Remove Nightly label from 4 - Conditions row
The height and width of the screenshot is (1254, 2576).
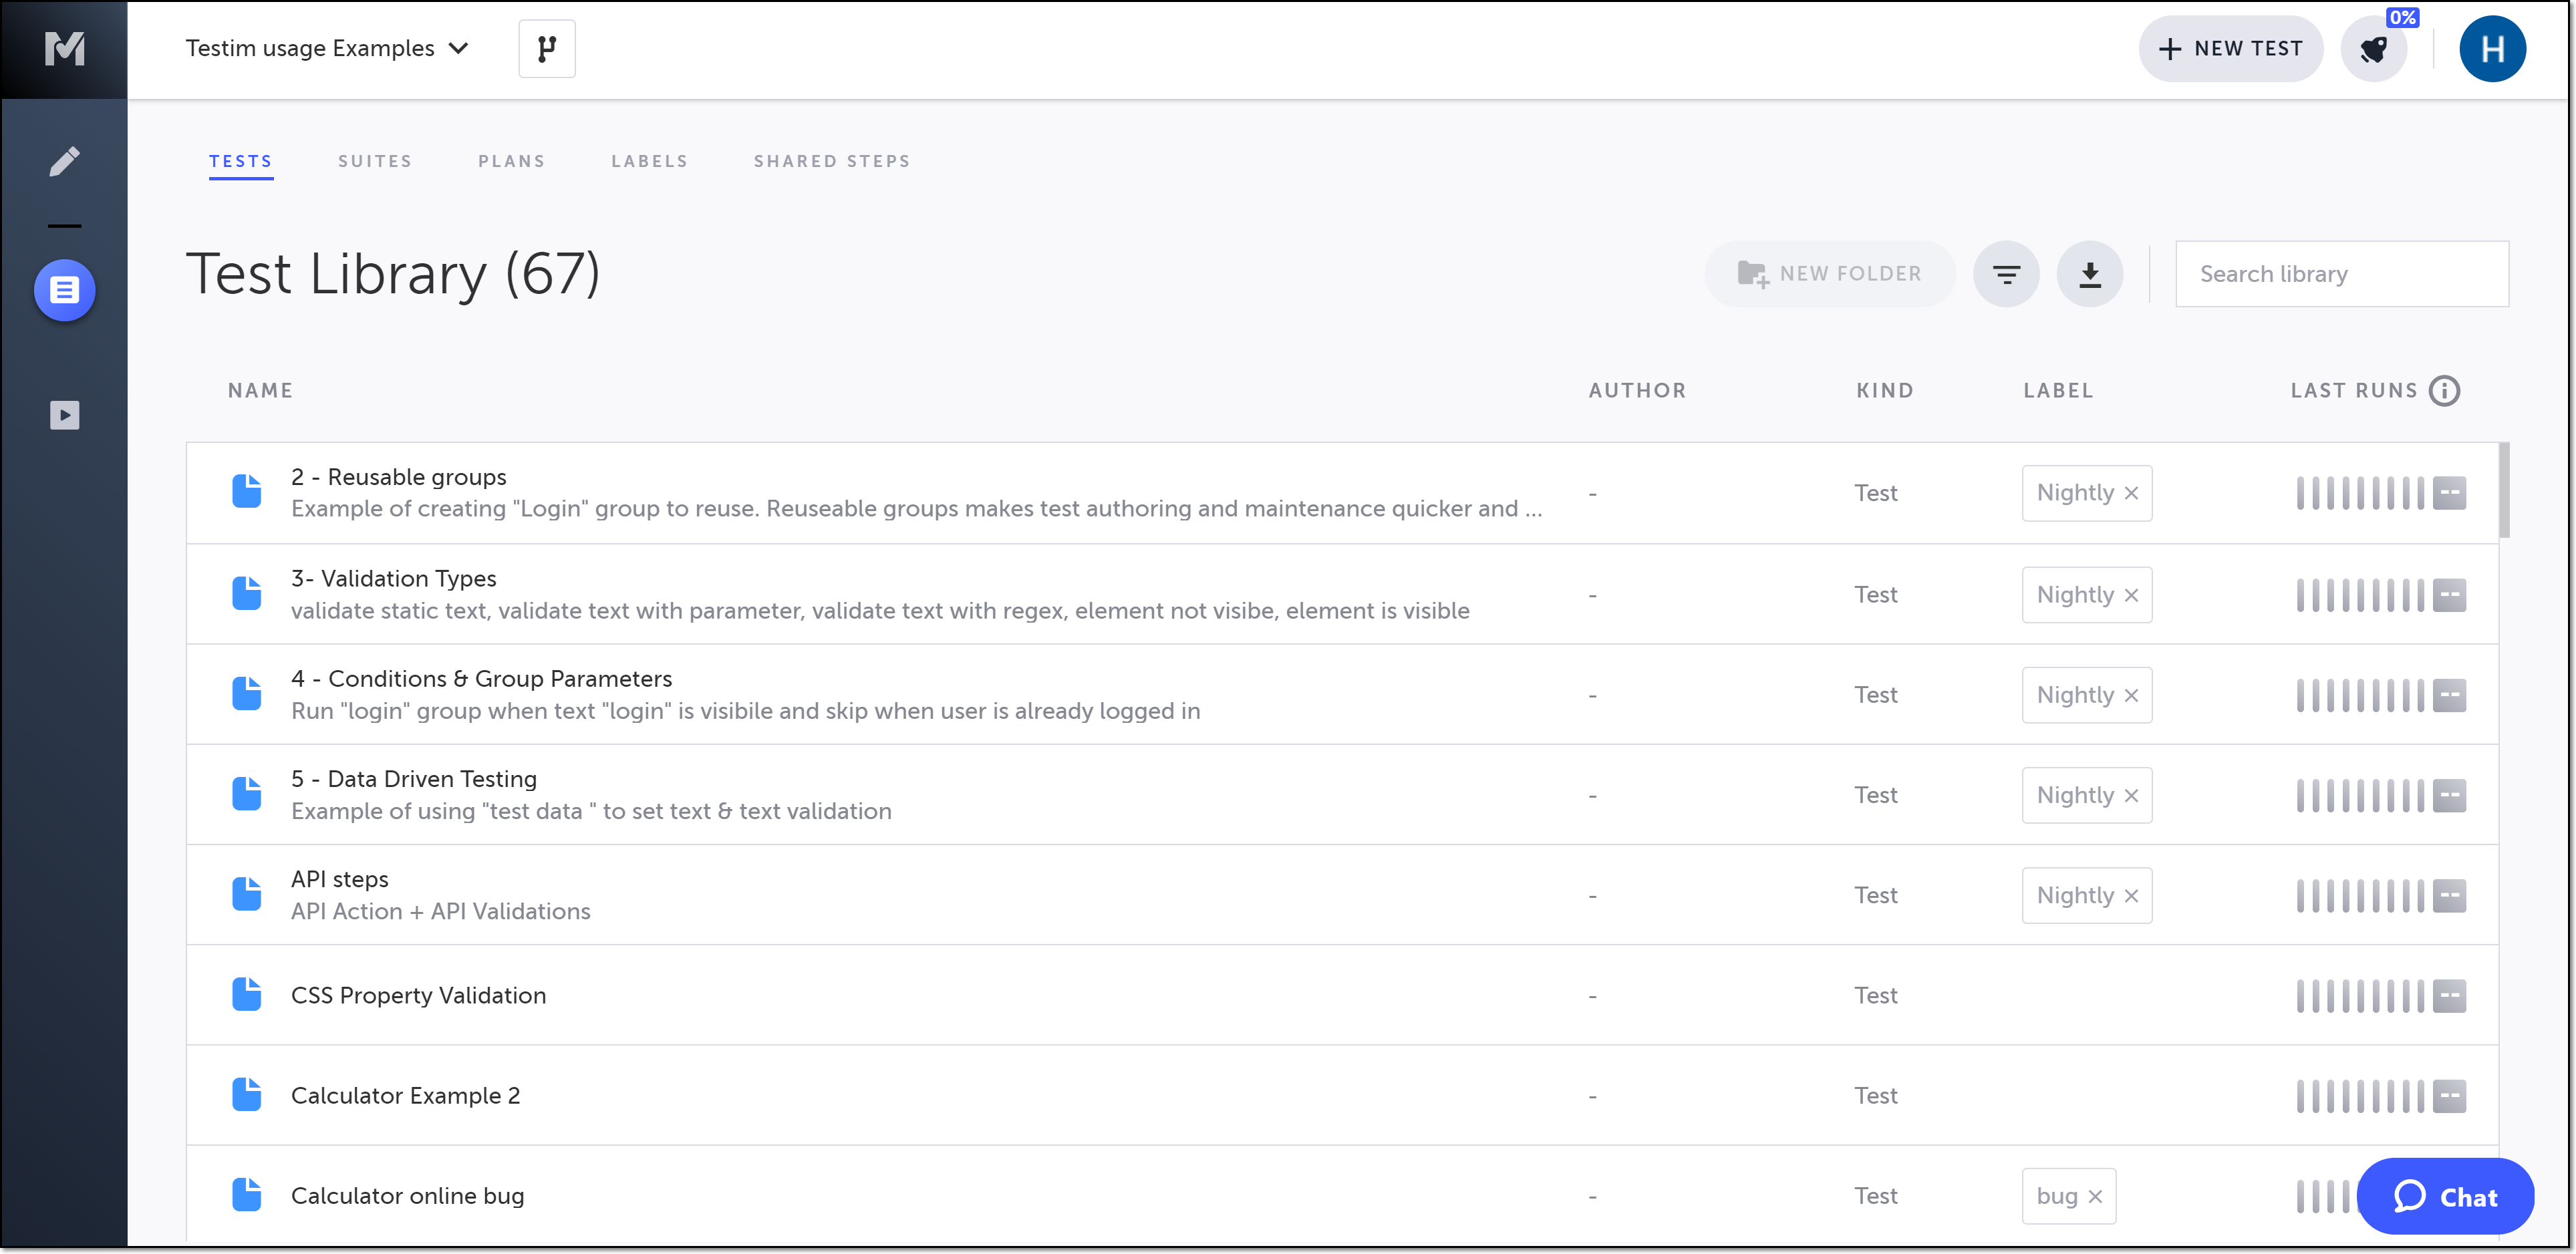[2131, 695]
